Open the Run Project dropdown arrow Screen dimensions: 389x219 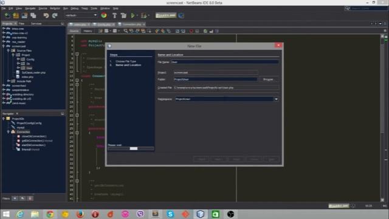(x=137, y=15)
